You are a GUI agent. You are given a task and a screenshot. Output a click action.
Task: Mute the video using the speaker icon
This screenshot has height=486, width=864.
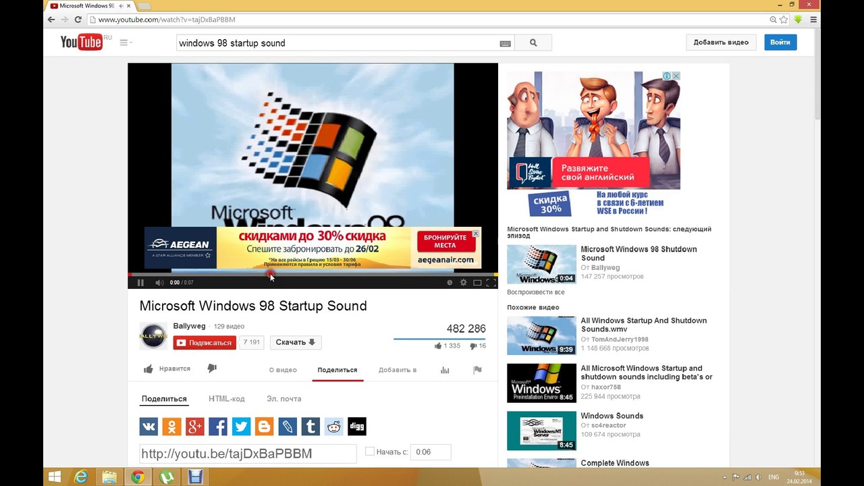coord(159,283)
